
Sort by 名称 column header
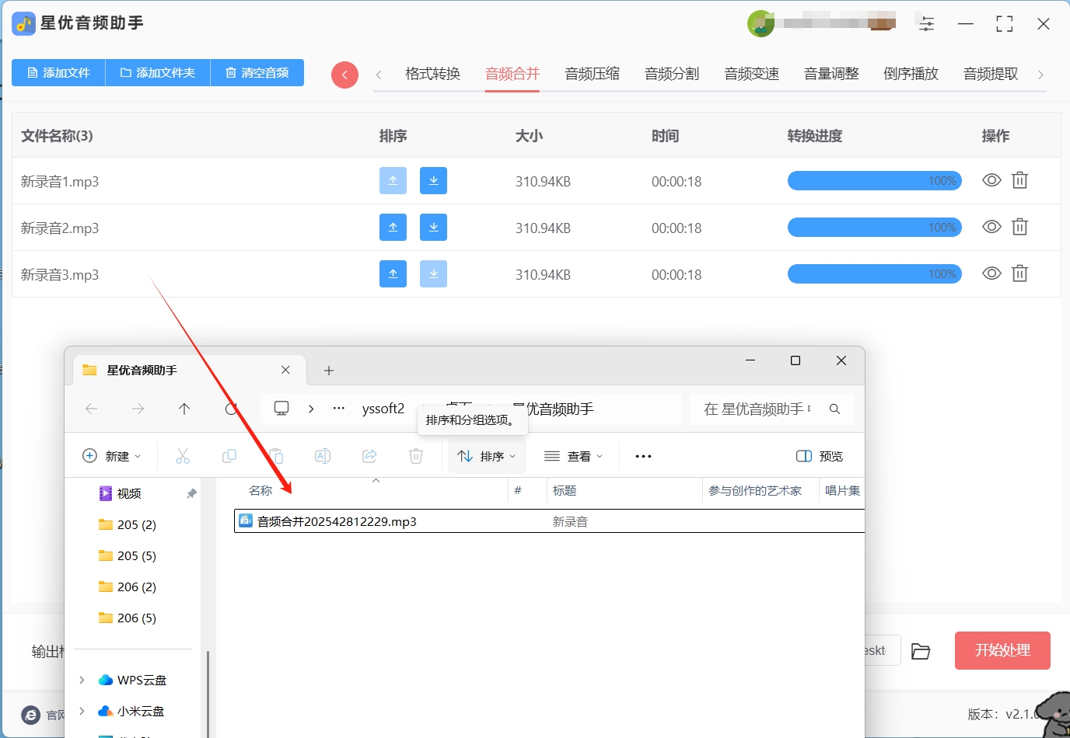tap(261, 490)
